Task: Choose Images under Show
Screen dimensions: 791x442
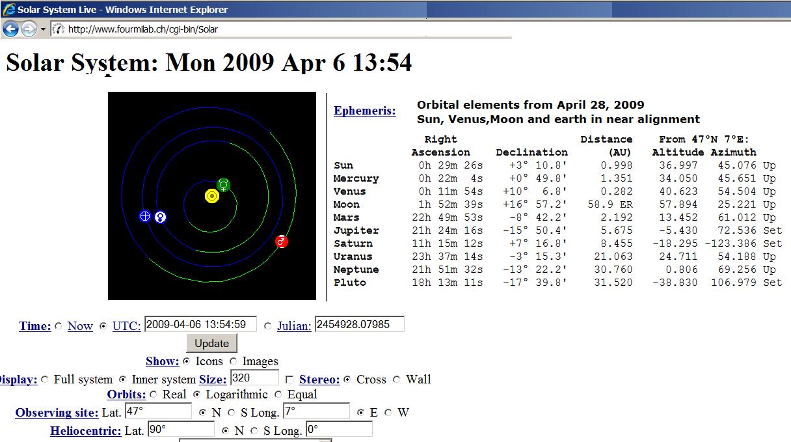Action: (x=234, y=361)
